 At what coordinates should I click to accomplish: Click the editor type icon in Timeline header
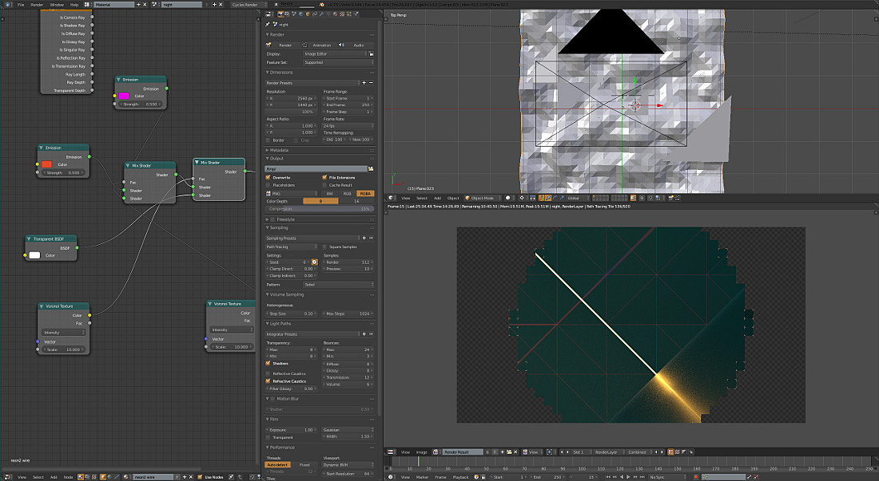390,476
